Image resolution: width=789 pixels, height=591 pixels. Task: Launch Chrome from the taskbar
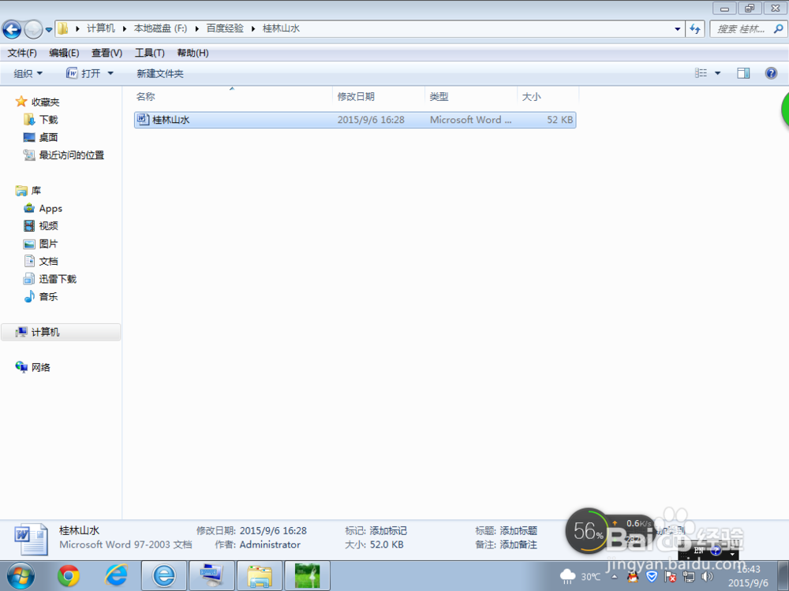click(x=69, y=576)
